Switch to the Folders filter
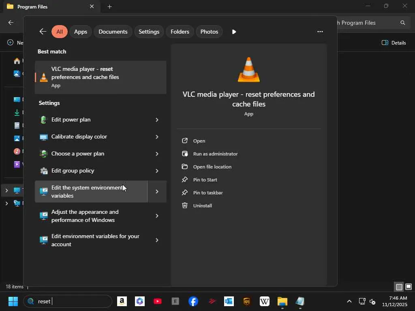Viewport: 415px width, 311px height. tap(180, 32)
